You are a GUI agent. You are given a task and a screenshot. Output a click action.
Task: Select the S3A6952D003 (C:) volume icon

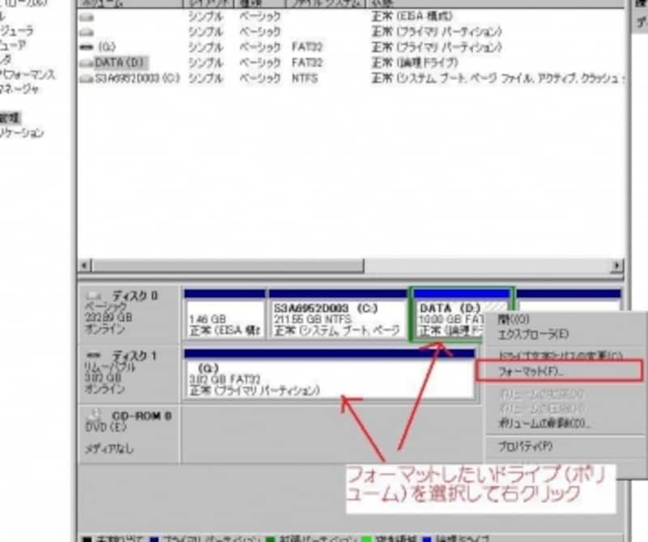[x=87, y=78]
